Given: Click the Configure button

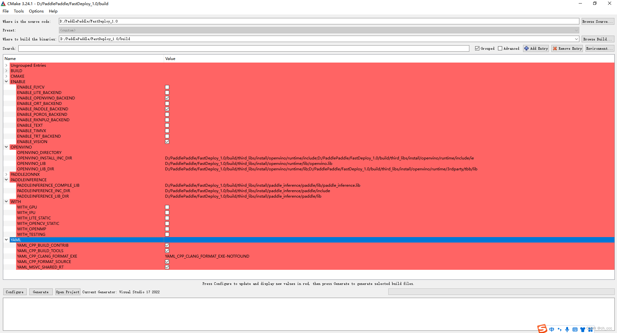Looking at the screenshot, I should (15, 292).
